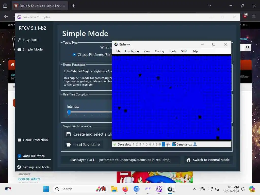Select save slot 1 in Bizhawk
The width and height of the screenshot is (260, 195).
tap(134, 144)
